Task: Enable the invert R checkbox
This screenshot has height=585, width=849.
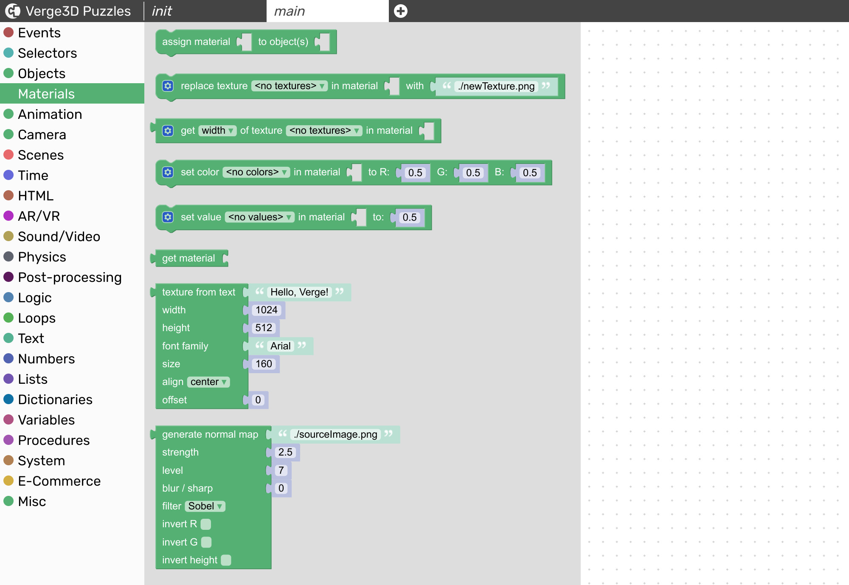Action: [206, 524]
